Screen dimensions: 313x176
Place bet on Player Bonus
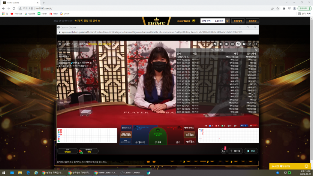(127, 128)
